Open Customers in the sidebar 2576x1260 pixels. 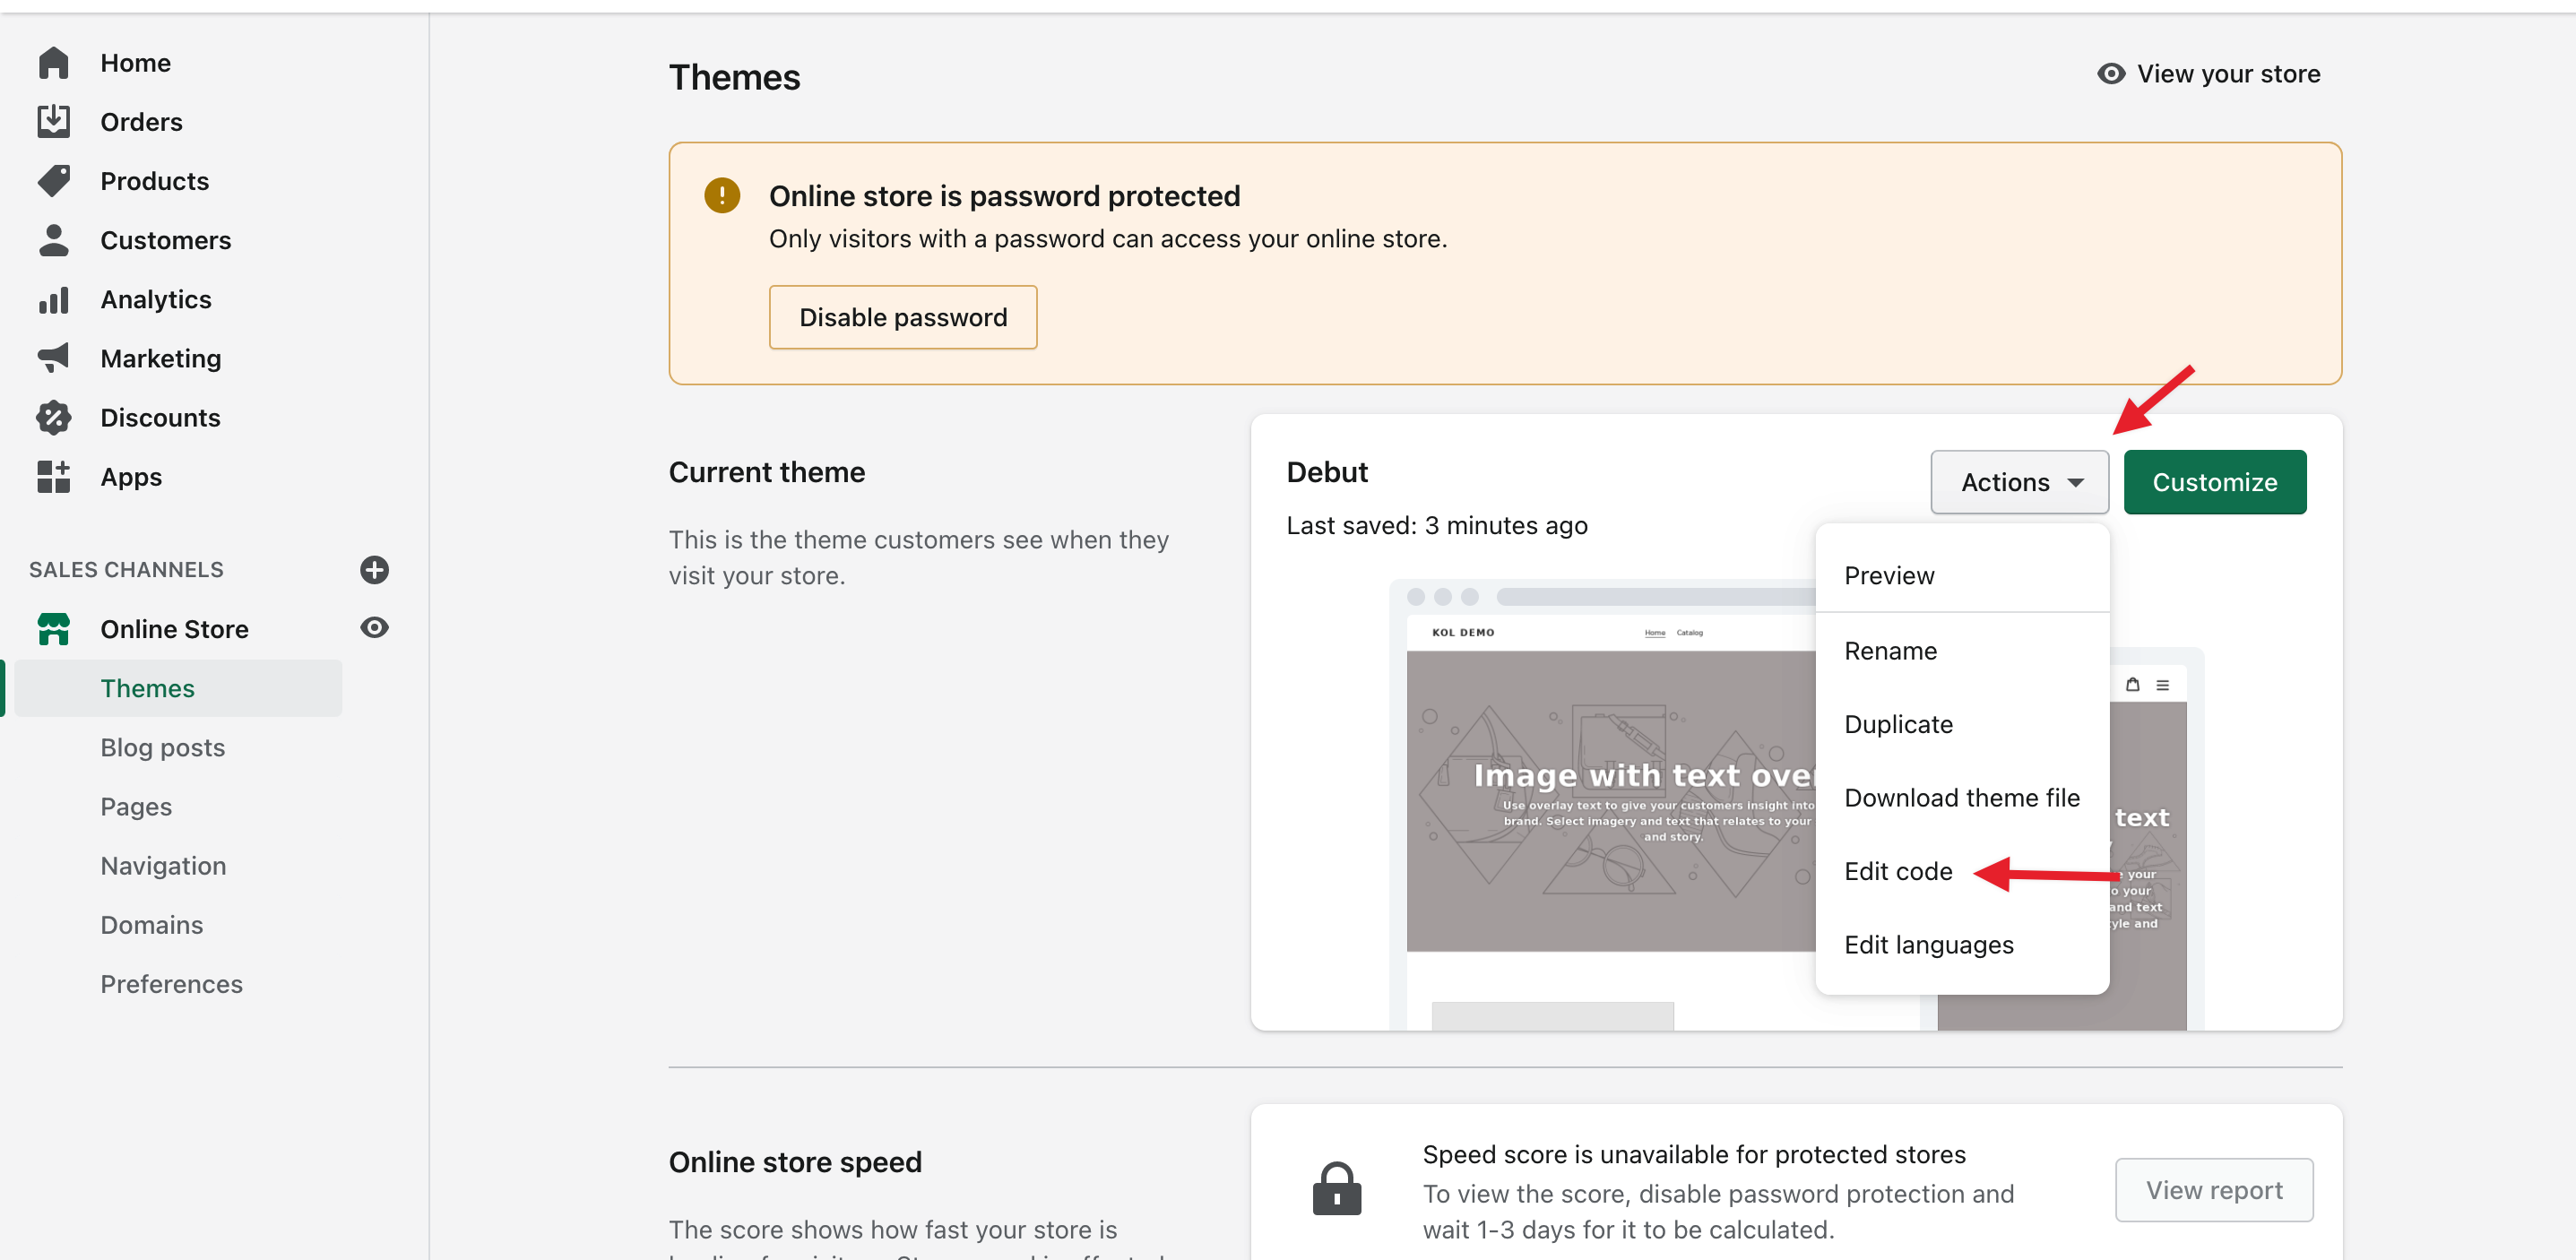pos(165,240)
